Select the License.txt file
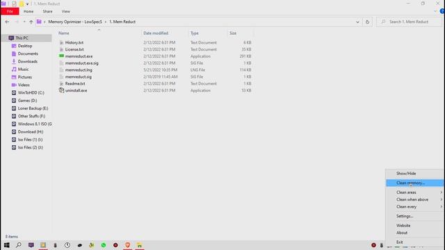This screenshot has height=250, width=445. (x=74, y=49)
